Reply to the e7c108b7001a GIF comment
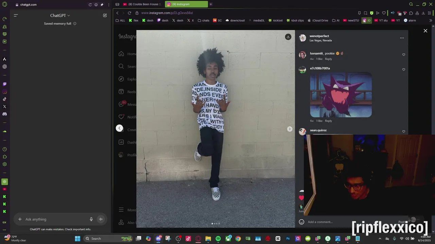 [x=328, y=121]
